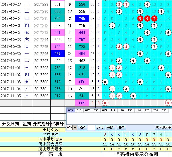Click the 1 ball in row 2017292
The width and height of the screenshot is (172, 157).
pyautogui.click(x=112, y=26)
